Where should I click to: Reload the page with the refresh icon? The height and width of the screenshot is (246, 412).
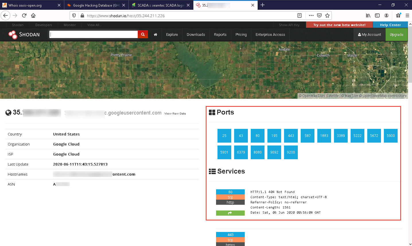tap(24, 15)
